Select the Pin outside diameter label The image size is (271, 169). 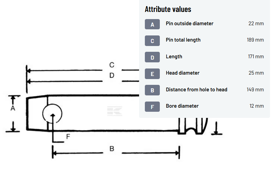click(189, 24)
